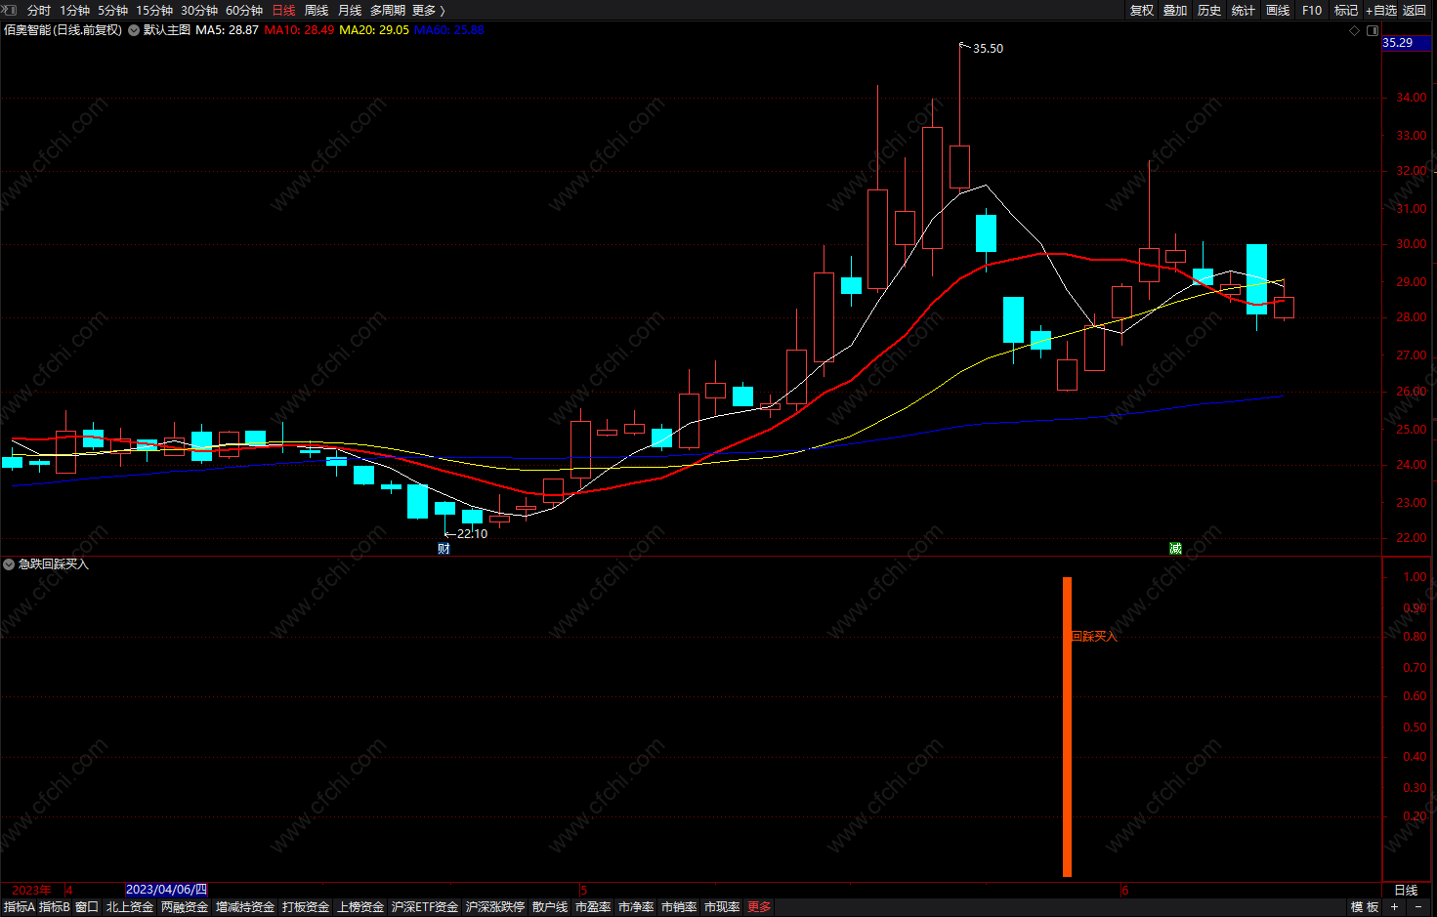The image size is (1437, 917).
Task: Select the 指标A tab
Action: pos(19,907)
